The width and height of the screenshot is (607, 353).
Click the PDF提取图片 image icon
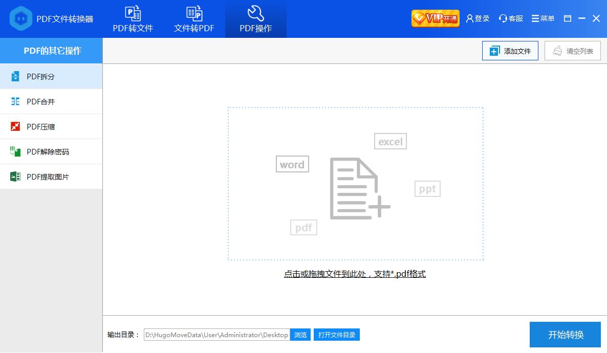(x=15, y=176)
